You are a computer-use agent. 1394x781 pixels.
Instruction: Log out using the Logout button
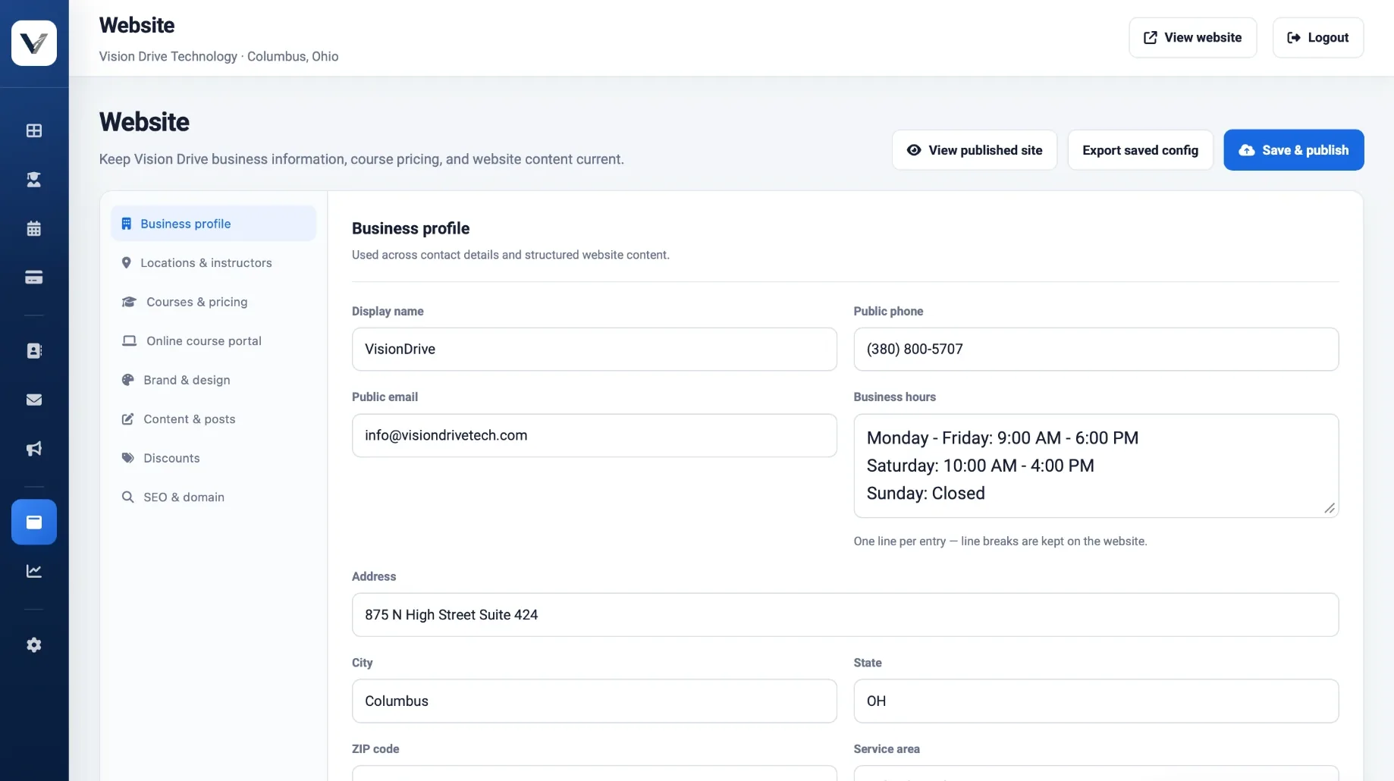(1317, 38)
